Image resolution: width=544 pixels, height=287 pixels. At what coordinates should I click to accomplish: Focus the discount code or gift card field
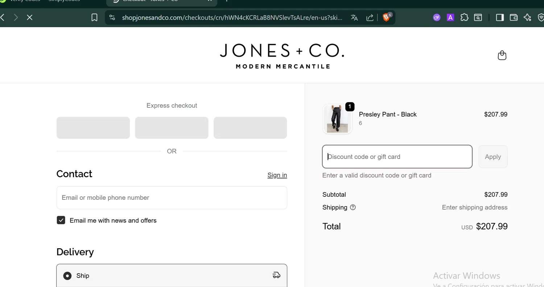coord(397,157)
